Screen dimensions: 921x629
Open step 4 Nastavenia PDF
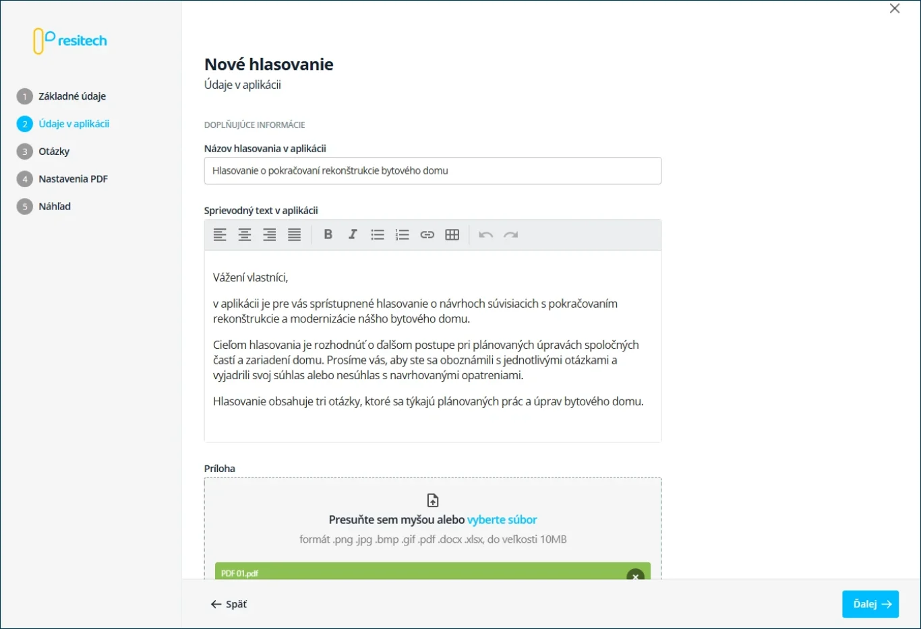tap(62, 179)
